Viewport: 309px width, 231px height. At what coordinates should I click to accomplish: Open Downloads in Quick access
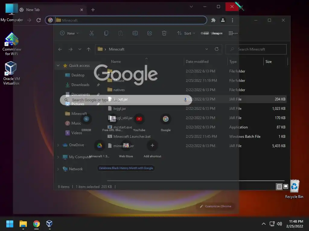(80, 85)
